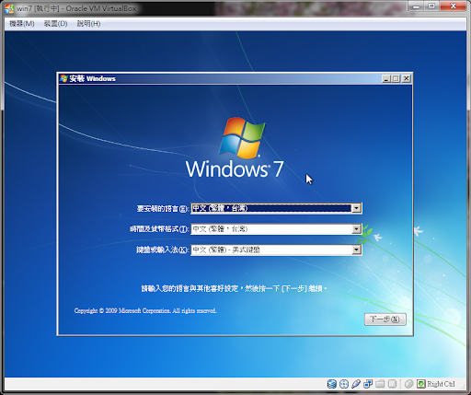The height and width of the screenshot is (395, 471).
Task: Click the VirtualBox icon in title bar
Action: point(9,8)
